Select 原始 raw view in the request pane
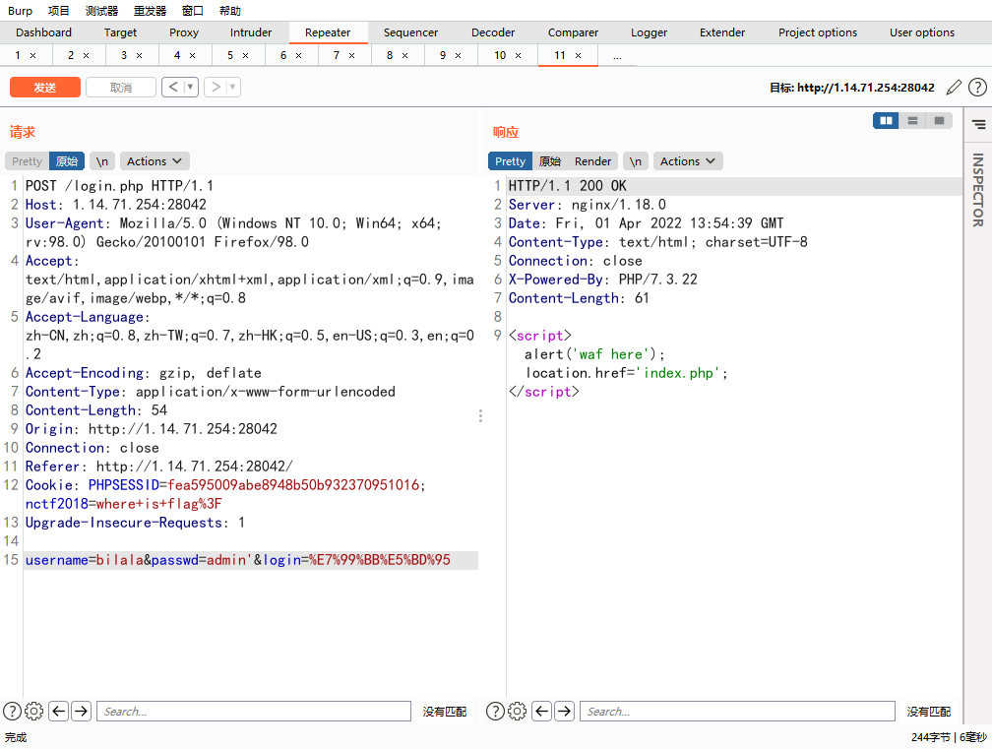Viewport: 992px width, 749px height. pos(67,161)
